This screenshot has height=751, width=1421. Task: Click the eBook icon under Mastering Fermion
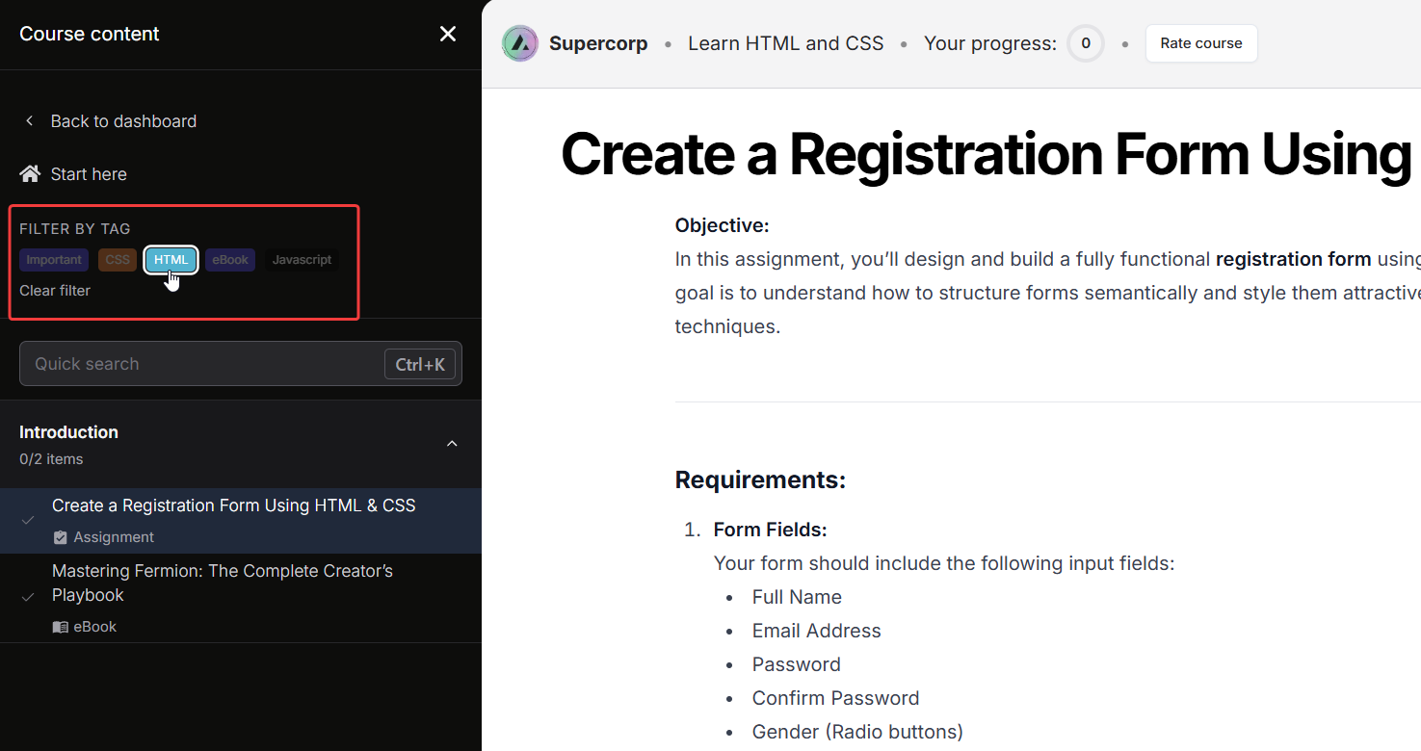tap(60, 627)
